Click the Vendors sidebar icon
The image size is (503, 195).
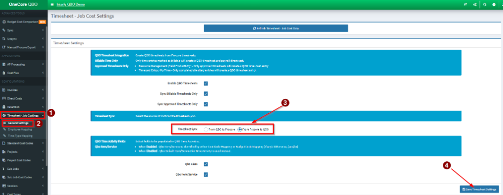(x=4, y=185)
